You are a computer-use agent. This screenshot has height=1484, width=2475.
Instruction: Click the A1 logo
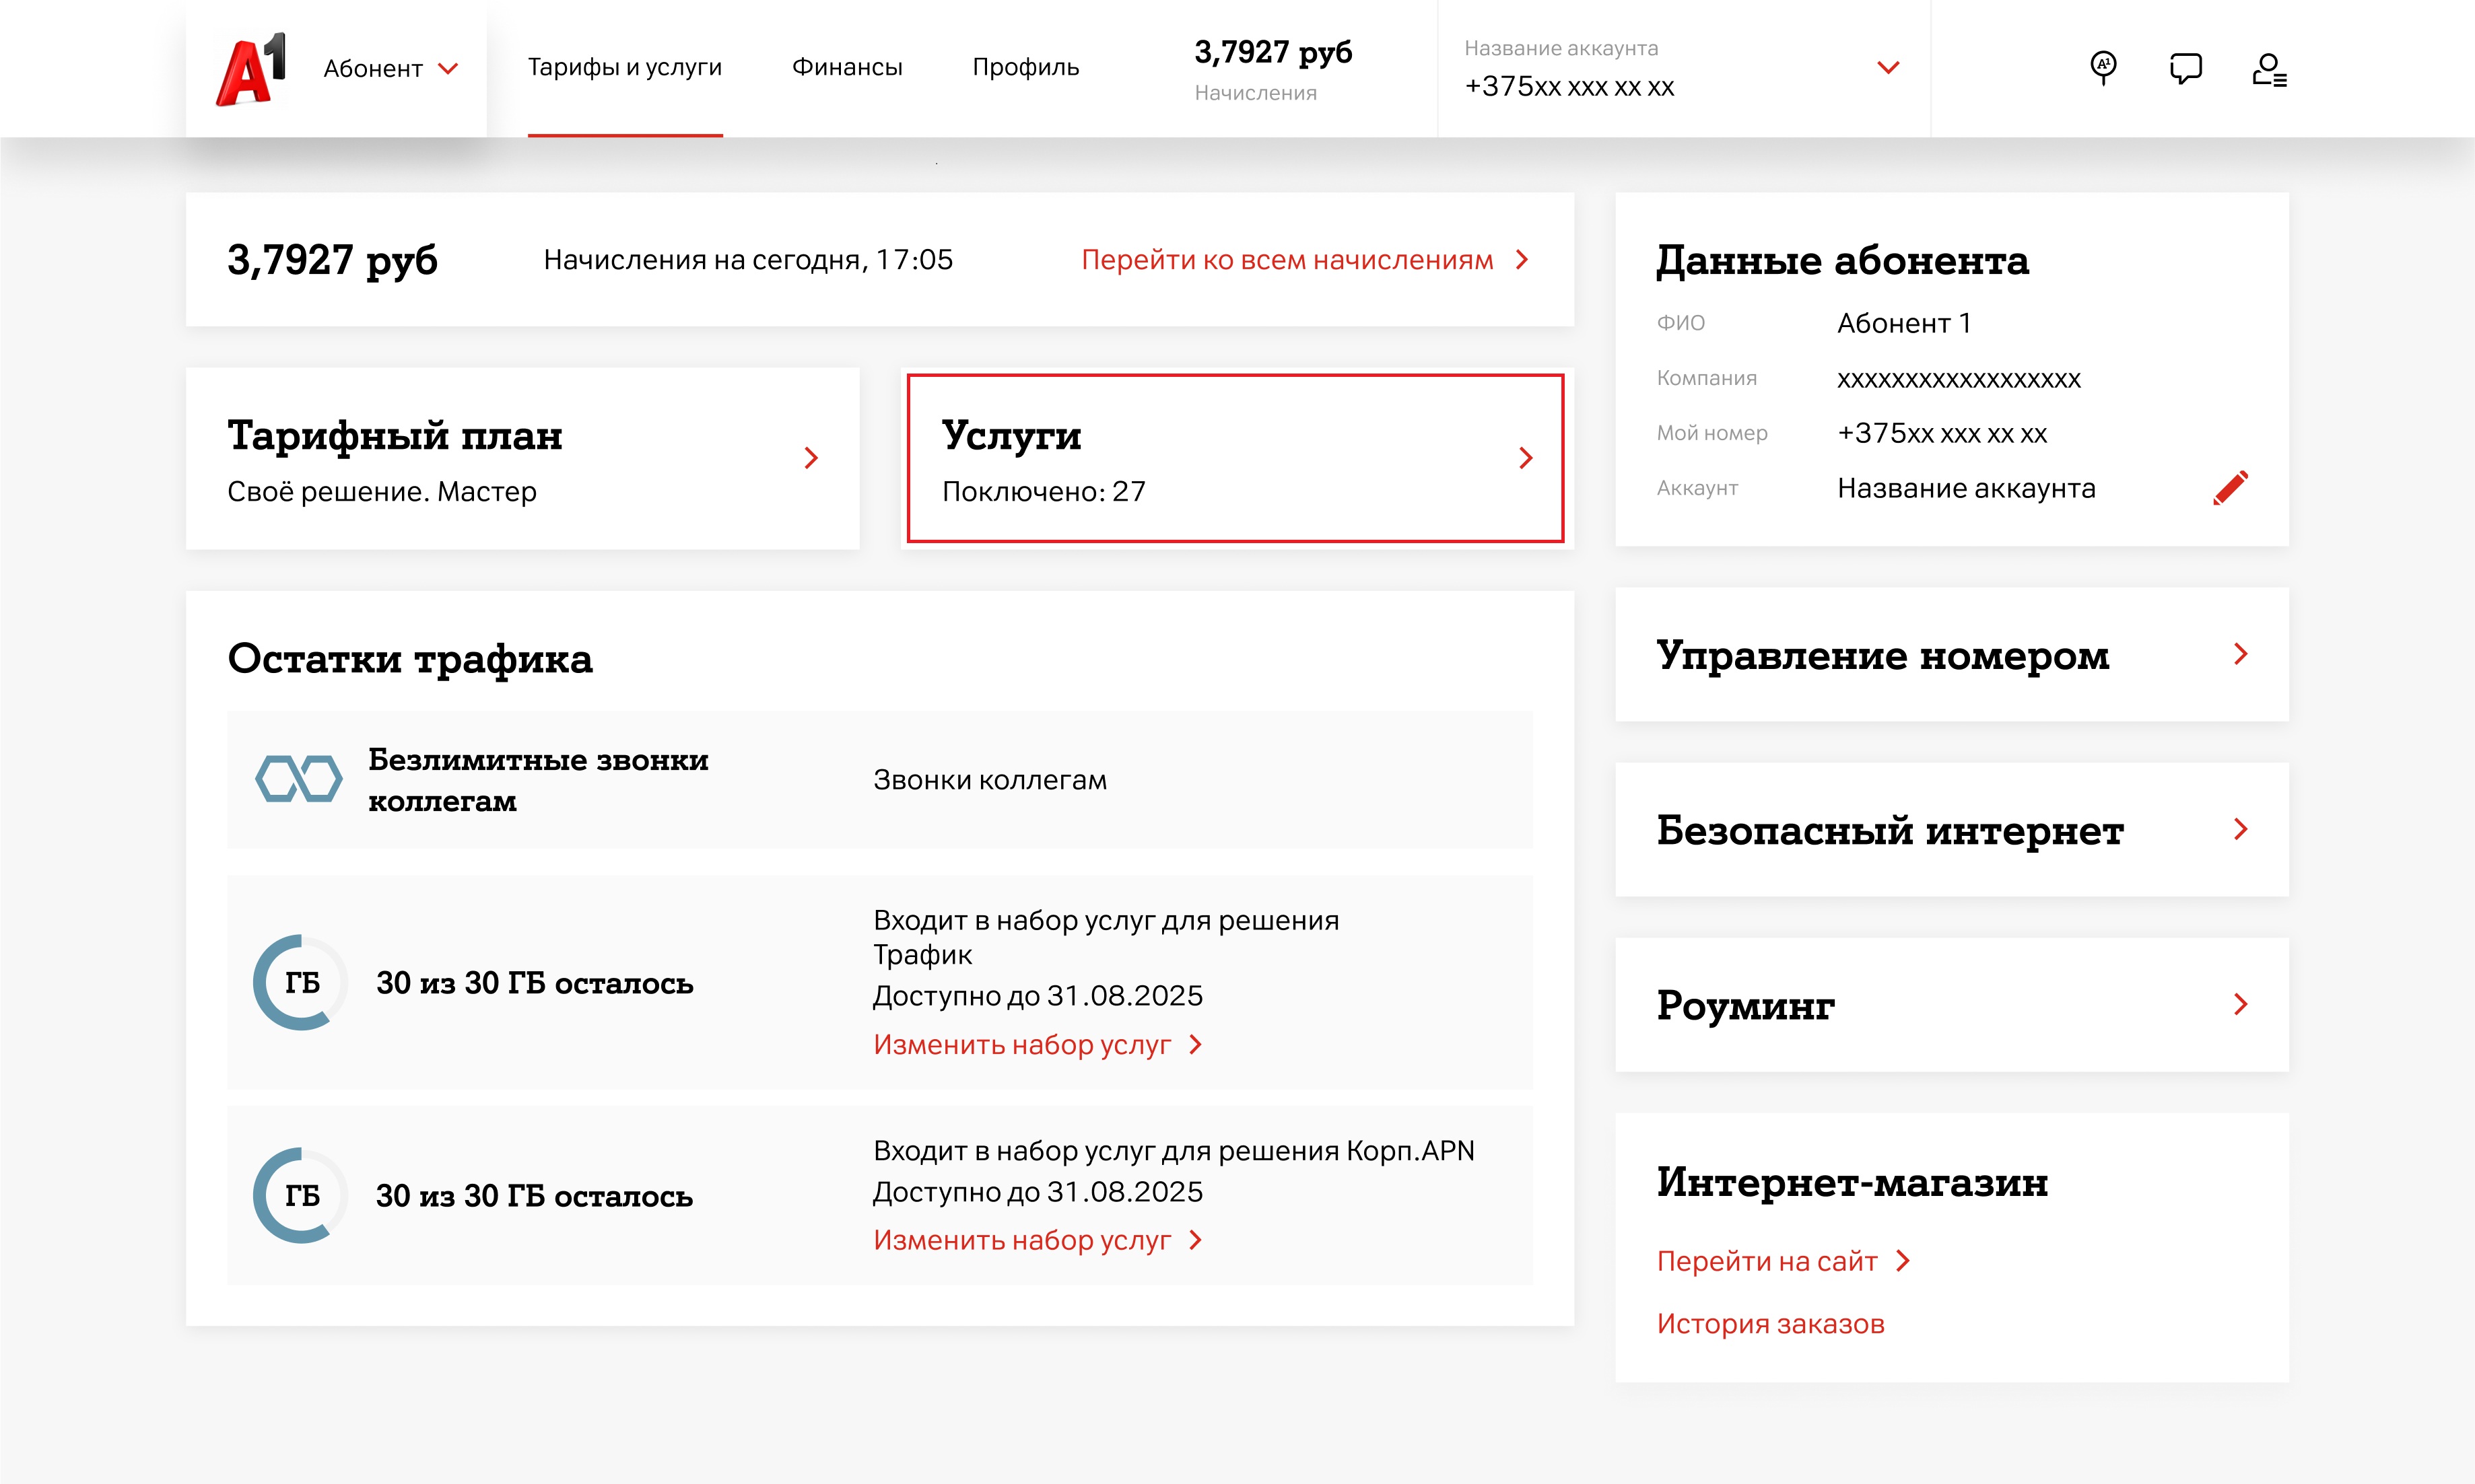pyautogui.click(x=250, y=69)
